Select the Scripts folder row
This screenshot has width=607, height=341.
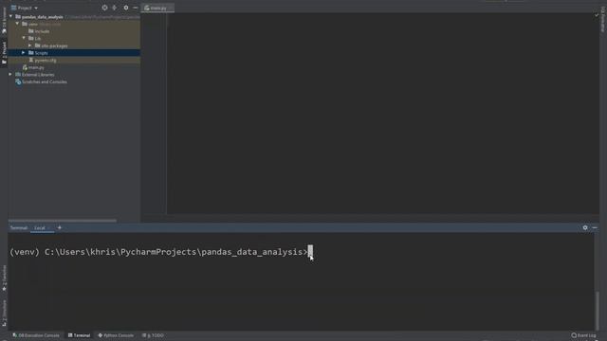pyautogui.click(x=74, y=53)
